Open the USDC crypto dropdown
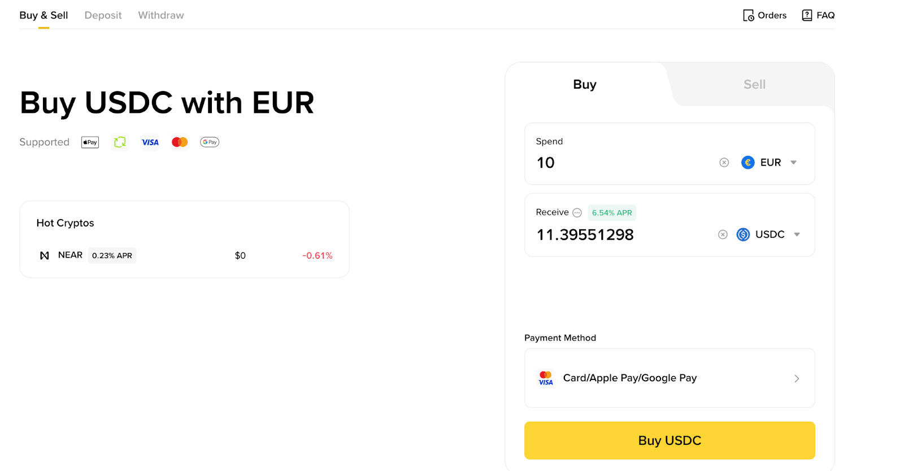Image resolution: width=904 pixels, height=471 pixels. pyautogui.click(x=768, y=234)
